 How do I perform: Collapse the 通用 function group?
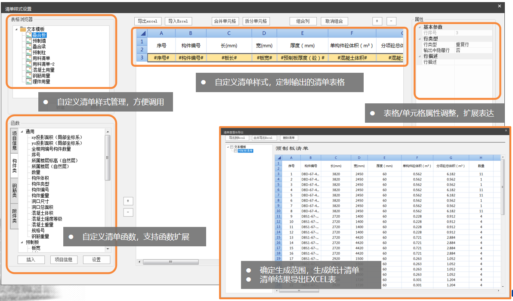pyautogui.click(x=22, y=131)
